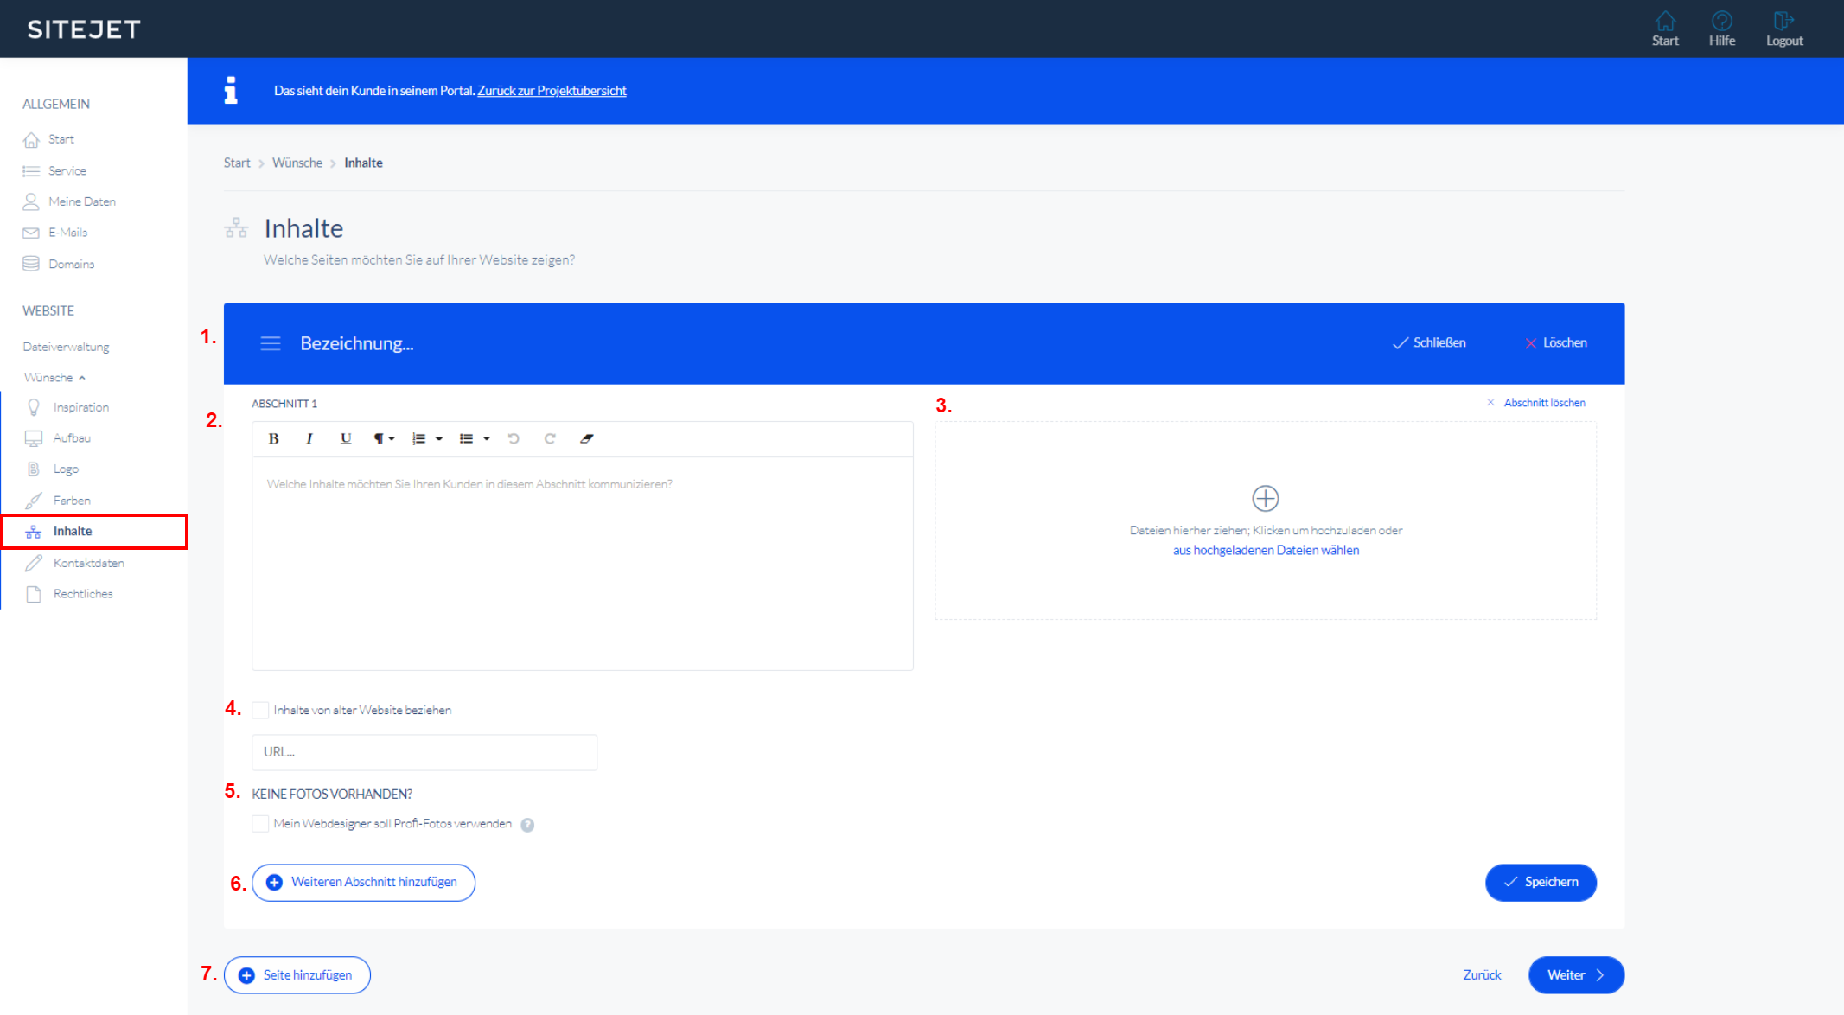
Task: Click the hamburger drag handle beside Bezeichnung
Action: [271, 343]
